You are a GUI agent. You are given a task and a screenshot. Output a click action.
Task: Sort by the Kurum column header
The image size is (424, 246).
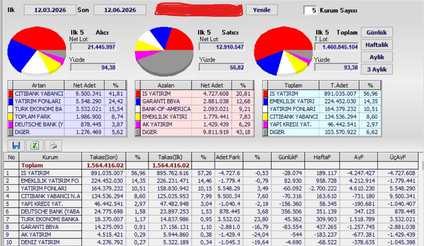(x=50, y=157)
